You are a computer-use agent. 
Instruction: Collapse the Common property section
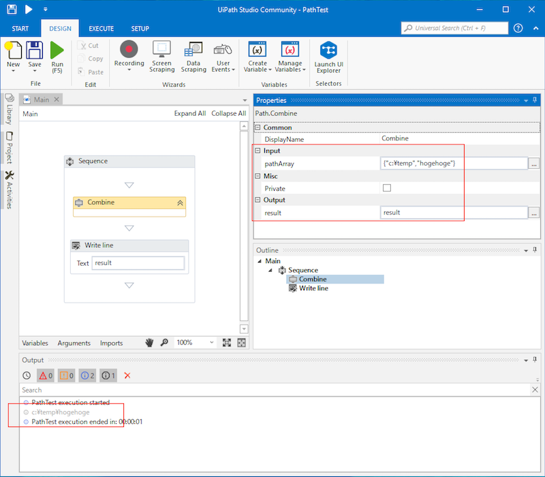pyautogui.click(x=258, y=127)
